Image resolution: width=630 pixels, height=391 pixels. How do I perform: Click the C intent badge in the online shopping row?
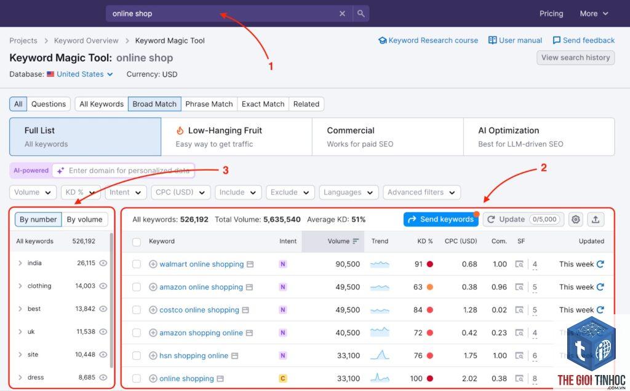[x=283, y=379]
